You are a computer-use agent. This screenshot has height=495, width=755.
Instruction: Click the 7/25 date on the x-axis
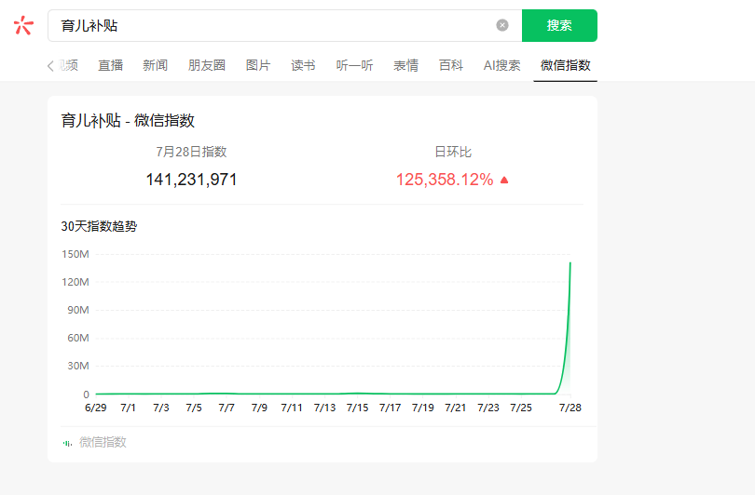(x=521, y=408)
